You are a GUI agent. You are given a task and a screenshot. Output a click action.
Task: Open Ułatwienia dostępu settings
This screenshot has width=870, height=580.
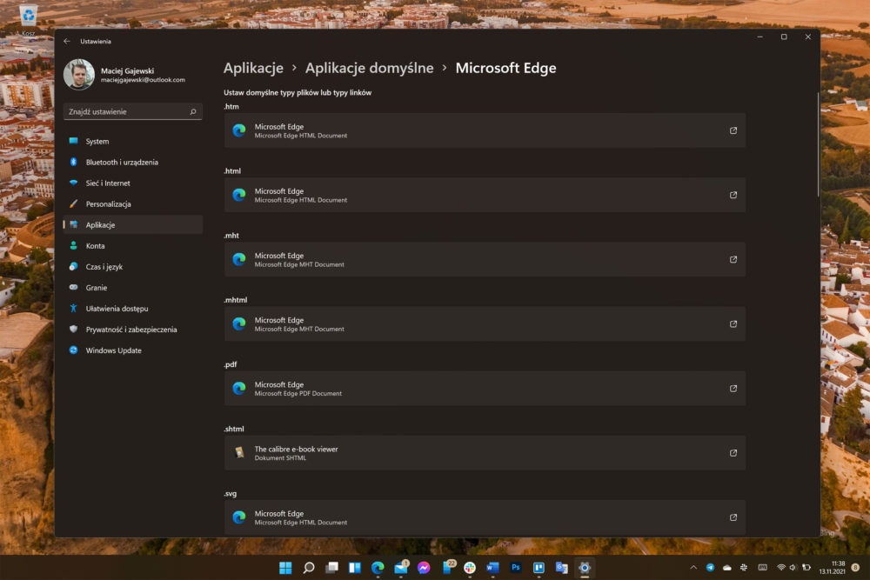[x=132, y=309]
